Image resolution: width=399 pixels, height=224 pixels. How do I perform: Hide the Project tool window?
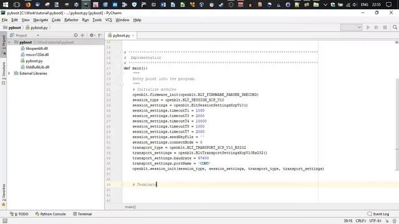click(100, 35)
